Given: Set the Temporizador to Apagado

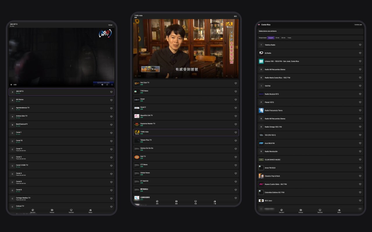Looking at the screenshot, I should 271,38.
